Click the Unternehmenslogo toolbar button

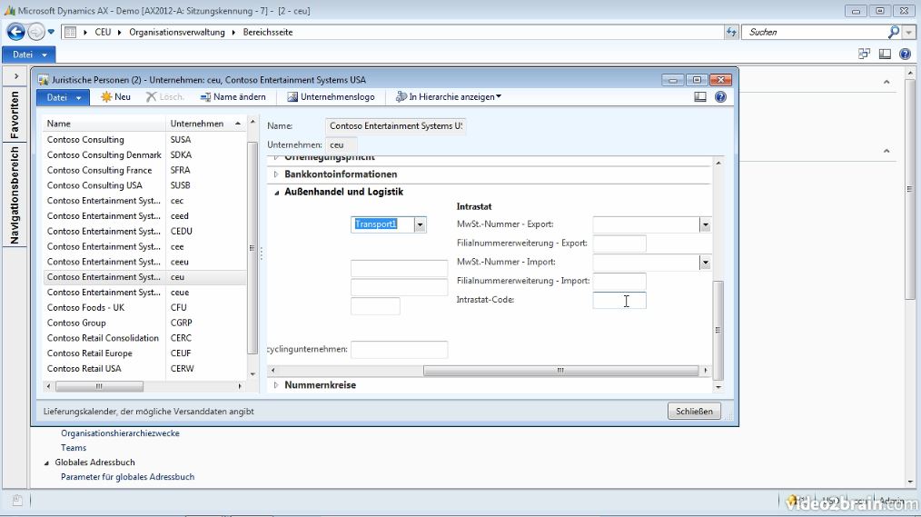331,97
